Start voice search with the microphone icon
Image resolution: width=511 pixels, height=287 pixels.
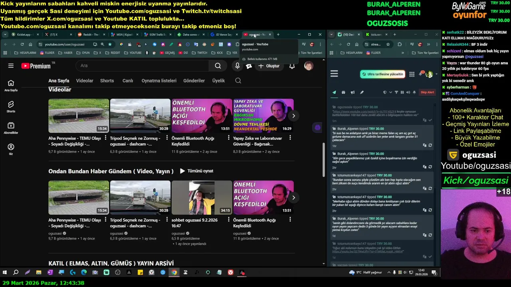pyautogui.click(x=238, y=66)
